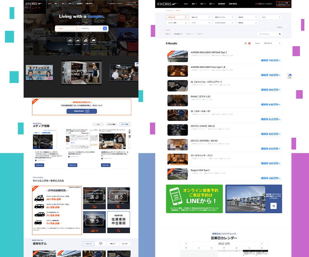This screenshot has height=257, width=309.
Task: Click KWORKS logo on the homepage header
Action: click(x=34, y=4)
